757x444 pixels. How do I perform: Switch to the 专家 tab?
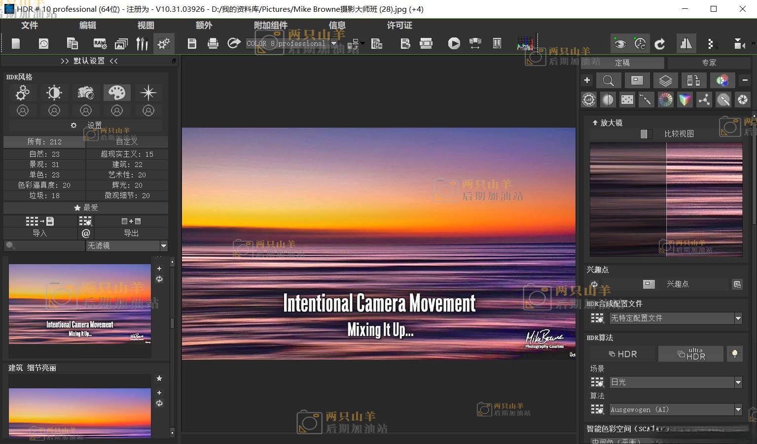[709, 63]
